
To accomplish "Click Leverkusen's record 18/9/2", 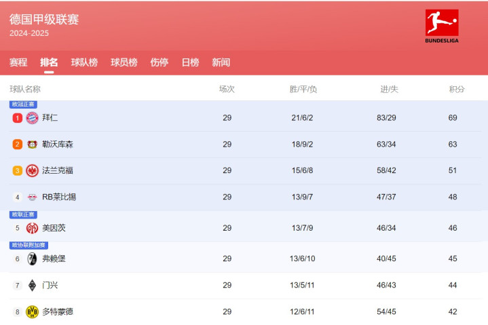I will point(302,145).
